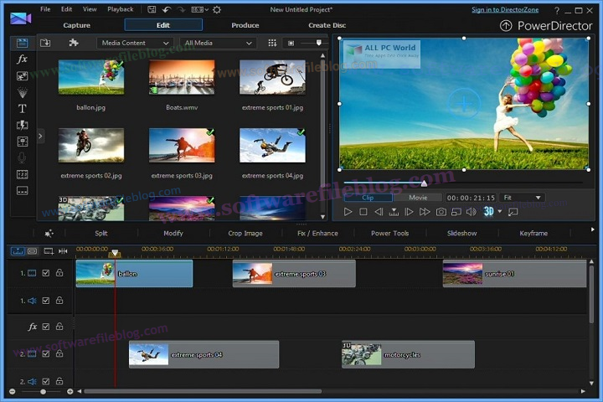
Task: Uncheck the fx effects track checkbox
Action: pos(46,327)
